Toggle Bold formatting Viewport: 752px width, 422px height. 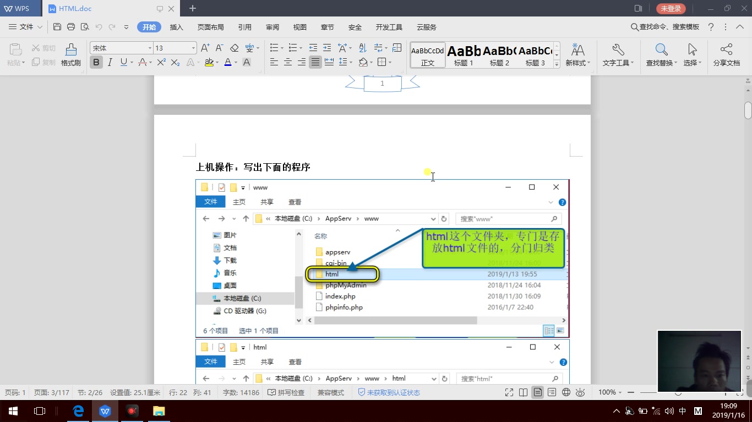(x=96, y=62)
